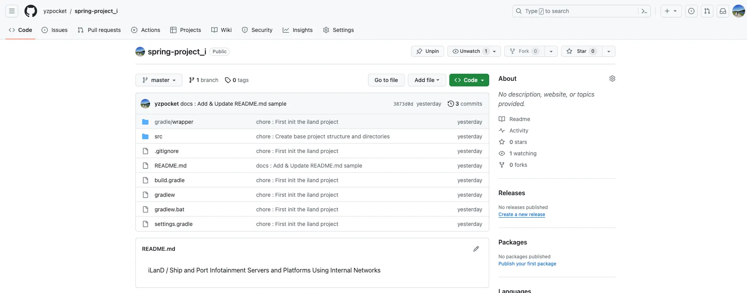Click the GitHub logo icon
Screen dimensions: 747x293
coord(31,11)
